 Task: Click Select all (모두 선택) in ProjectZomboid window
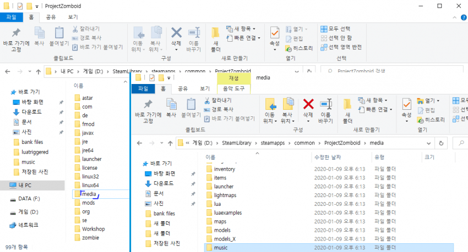(x=335, y=29)
